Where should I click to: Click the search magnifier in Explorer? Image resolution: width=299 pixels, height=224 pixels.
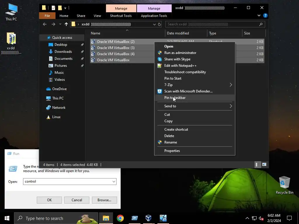point(261,24)
